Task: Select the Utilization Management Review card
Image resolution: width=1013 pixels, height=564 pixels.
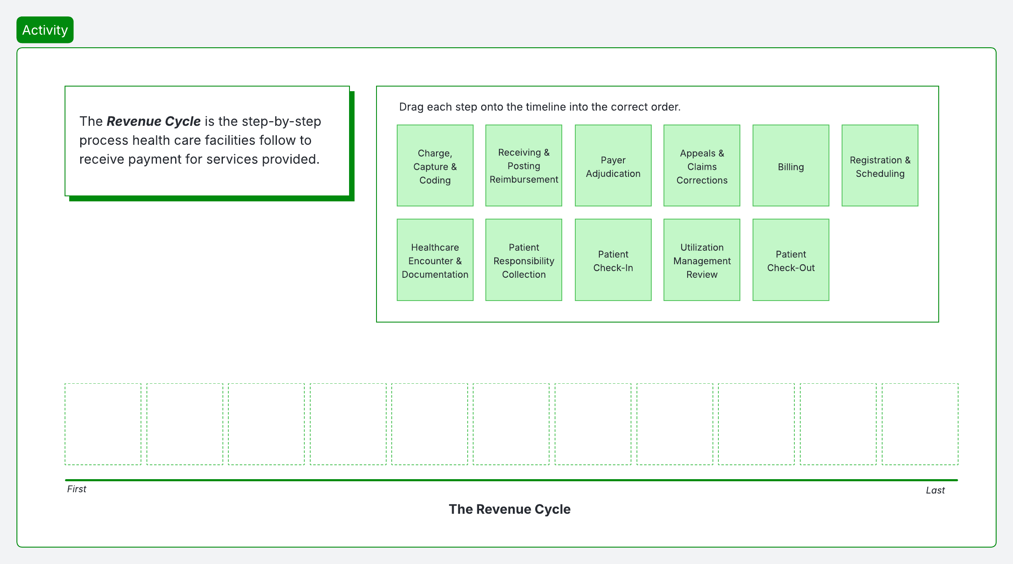Action: [702, 260]
